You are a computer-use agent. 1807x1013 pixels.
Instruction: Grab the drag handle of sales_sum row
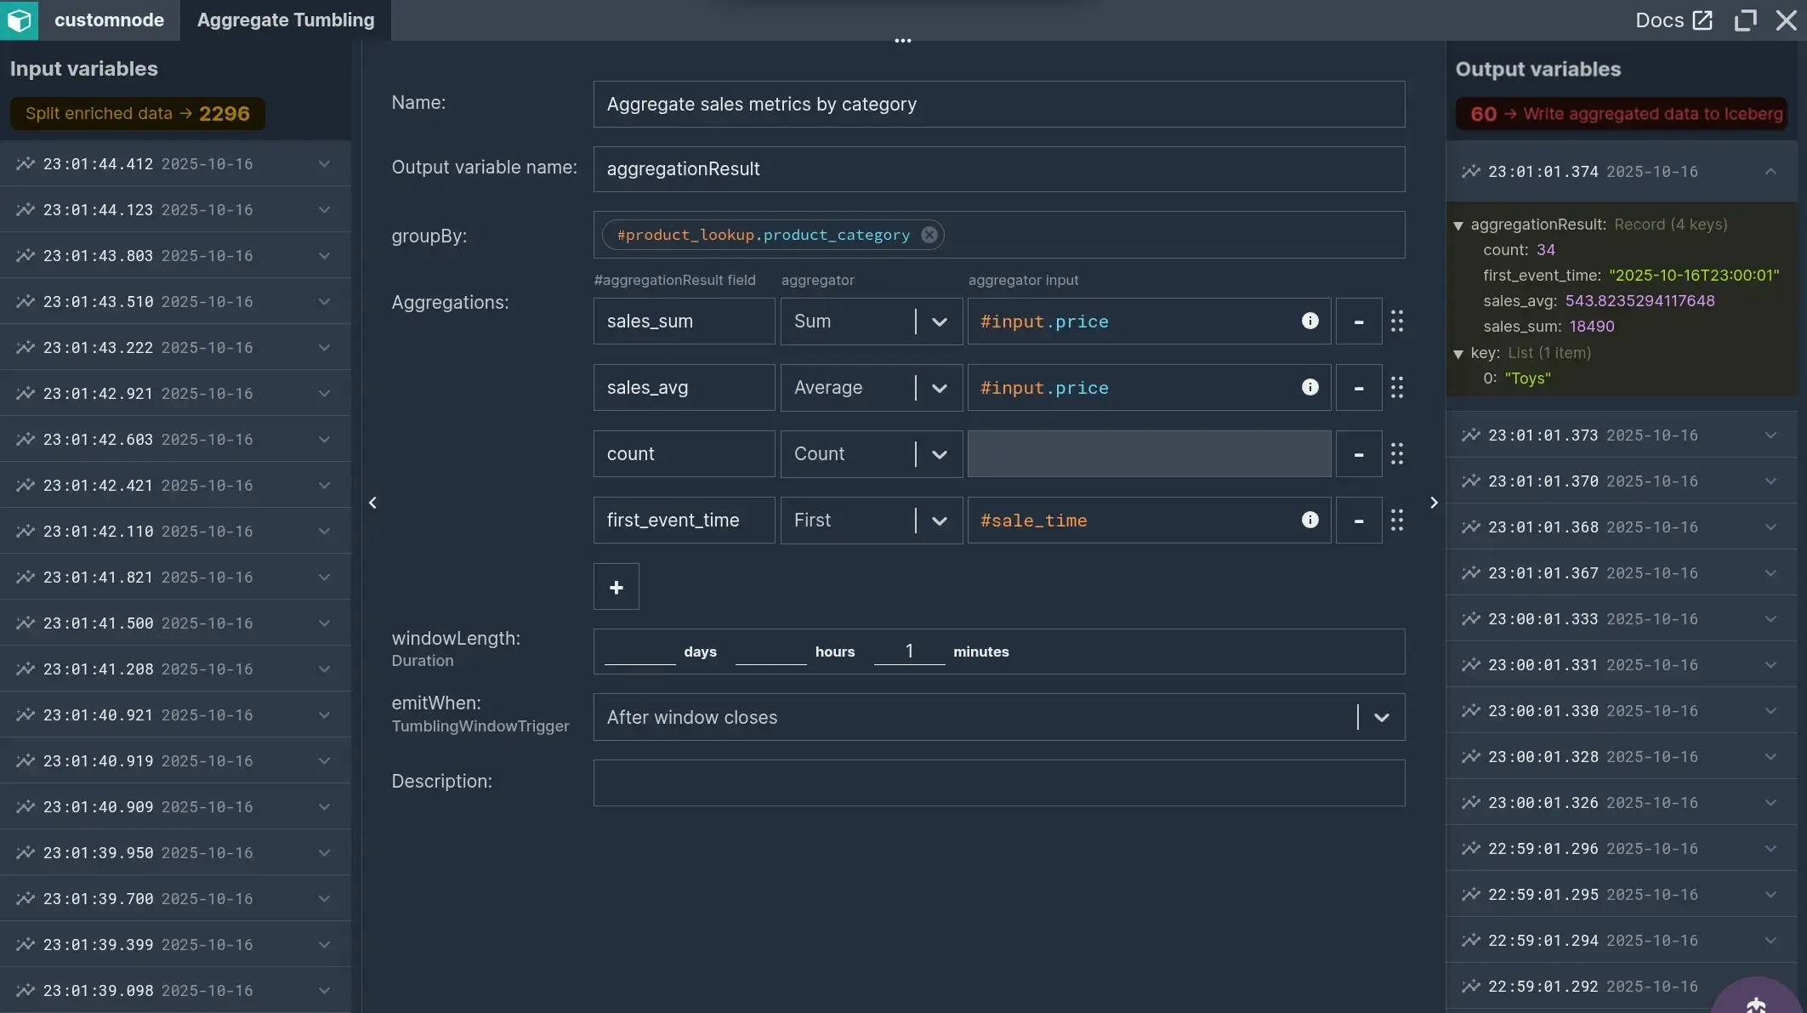coord(1397,321)
